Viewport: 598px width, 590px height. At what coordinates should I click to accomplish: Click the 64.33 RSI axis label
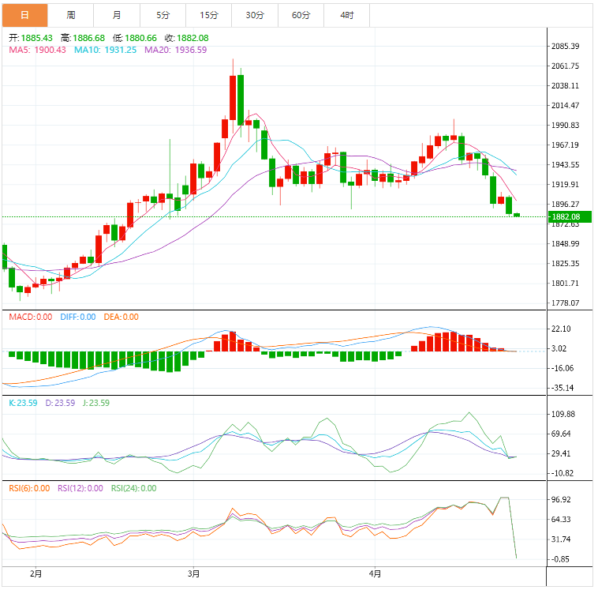(x=561, y=520)
